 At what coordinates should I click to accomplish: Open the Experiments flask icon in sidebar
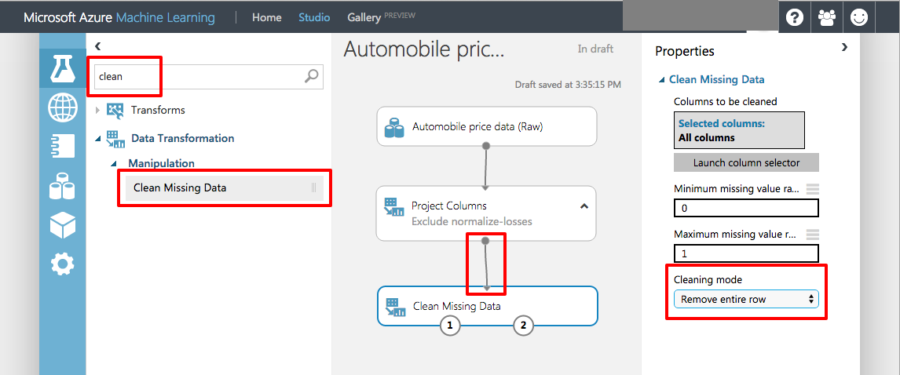tap(63, 69)
